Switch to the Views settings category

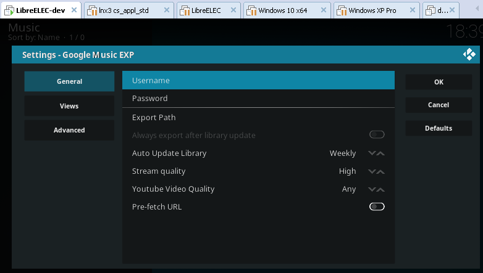pyautogui.click(x=69, y=106)
